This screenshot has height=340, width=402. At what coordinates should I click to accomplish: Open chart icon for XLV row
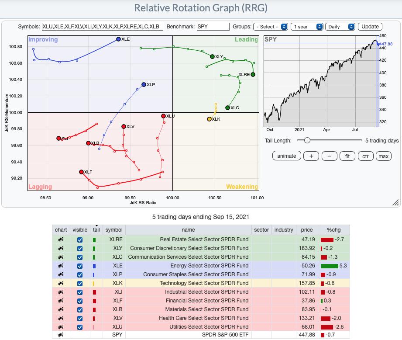61,318
